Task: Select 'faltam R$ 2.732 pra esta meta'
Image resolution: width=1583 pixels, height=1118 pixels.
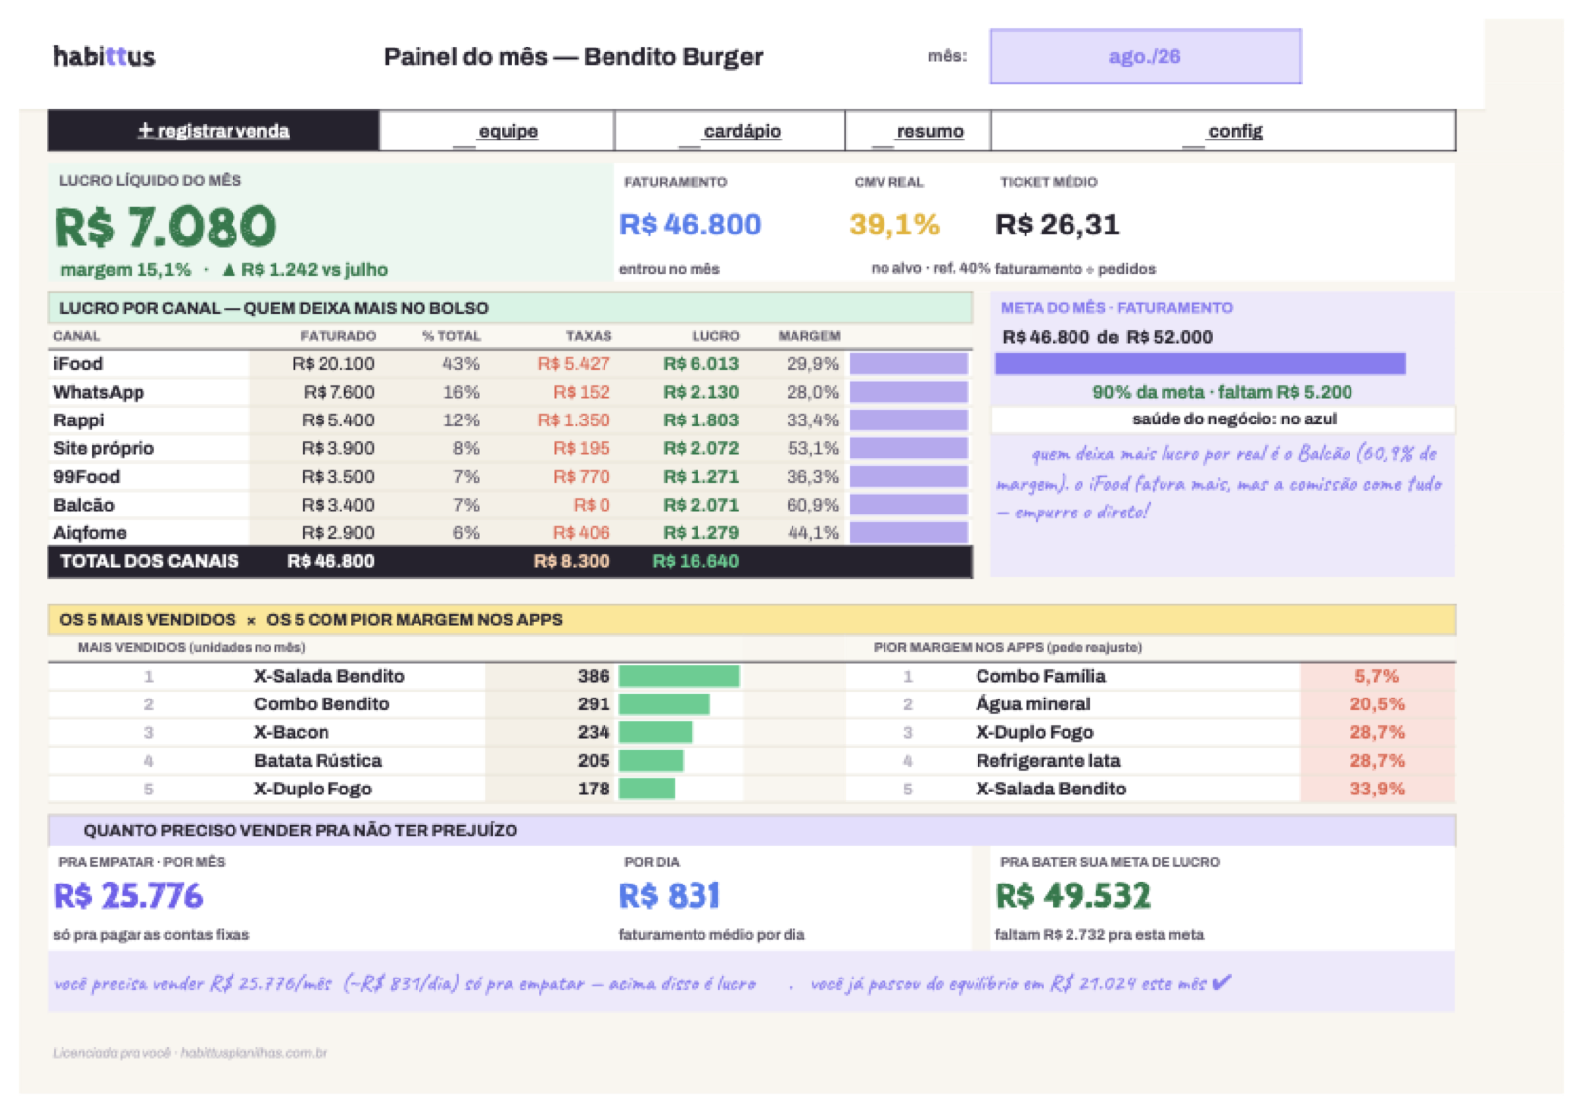Action: click(1100, 935)
